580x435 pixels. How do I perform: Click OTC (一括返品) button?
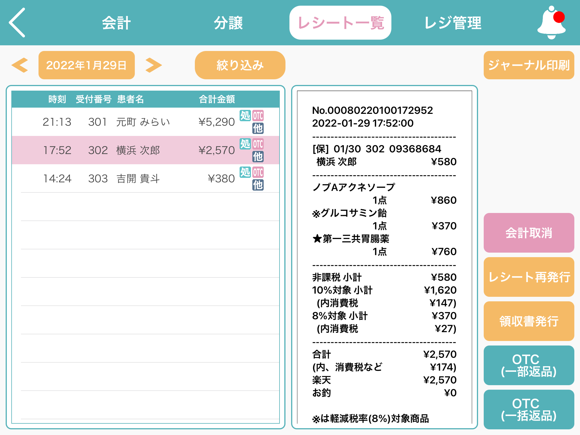click(x=529, y=410)
